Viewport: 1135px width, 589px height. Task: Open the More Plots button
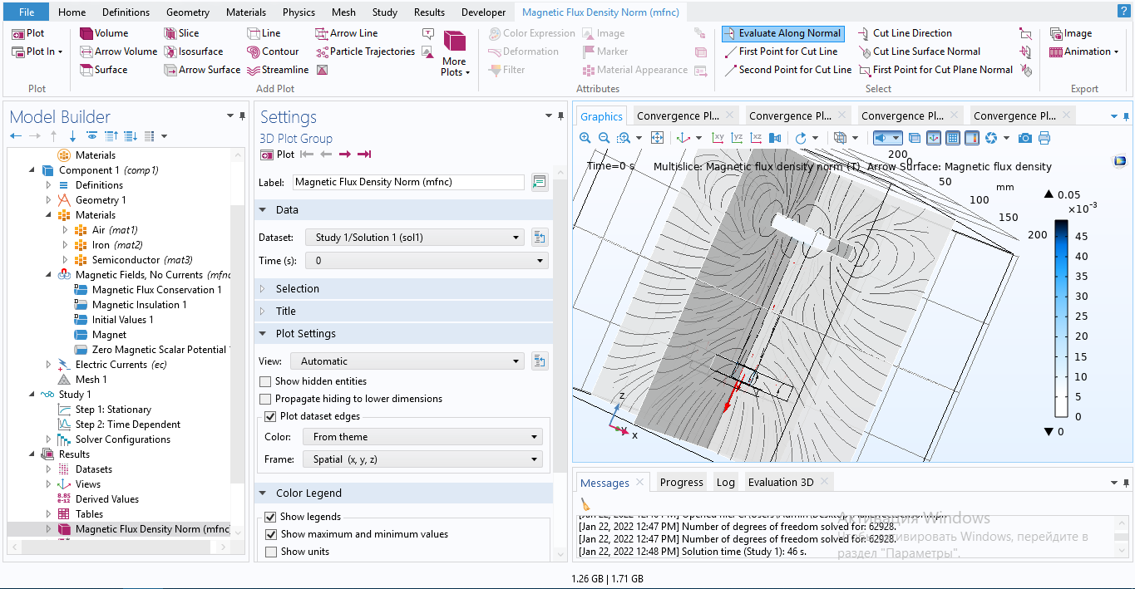[x=454, y=53]
